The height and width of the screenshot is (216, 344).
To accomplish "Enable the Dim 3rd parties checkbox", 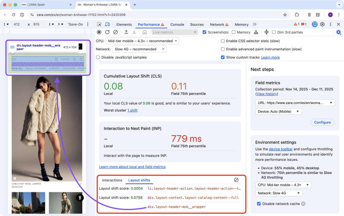I will click(274, 32).
